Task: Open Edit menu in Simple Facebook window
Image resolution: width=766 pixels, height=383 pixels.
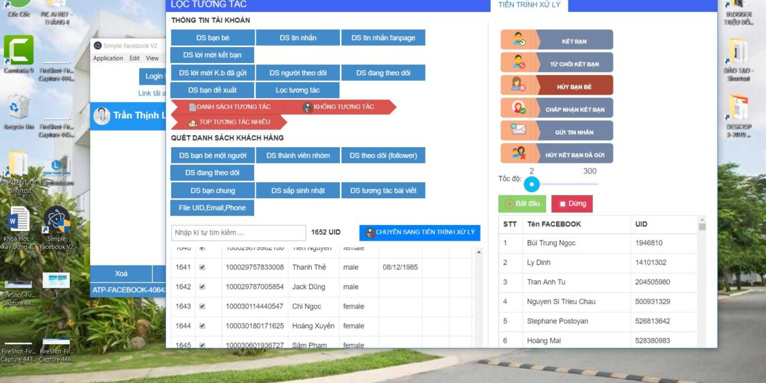Action: point(134,58)
